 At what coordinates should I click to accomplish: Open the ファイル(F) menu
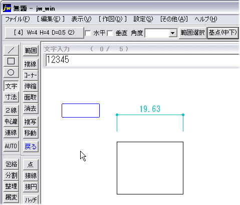[x=18, y=19]
